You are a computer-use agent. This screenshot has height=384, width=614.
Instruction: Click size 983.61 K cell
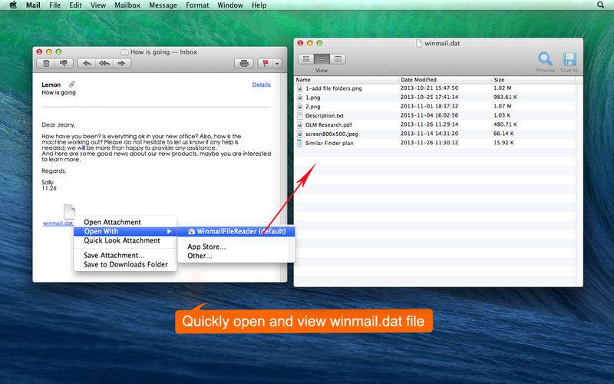point(505,97)
